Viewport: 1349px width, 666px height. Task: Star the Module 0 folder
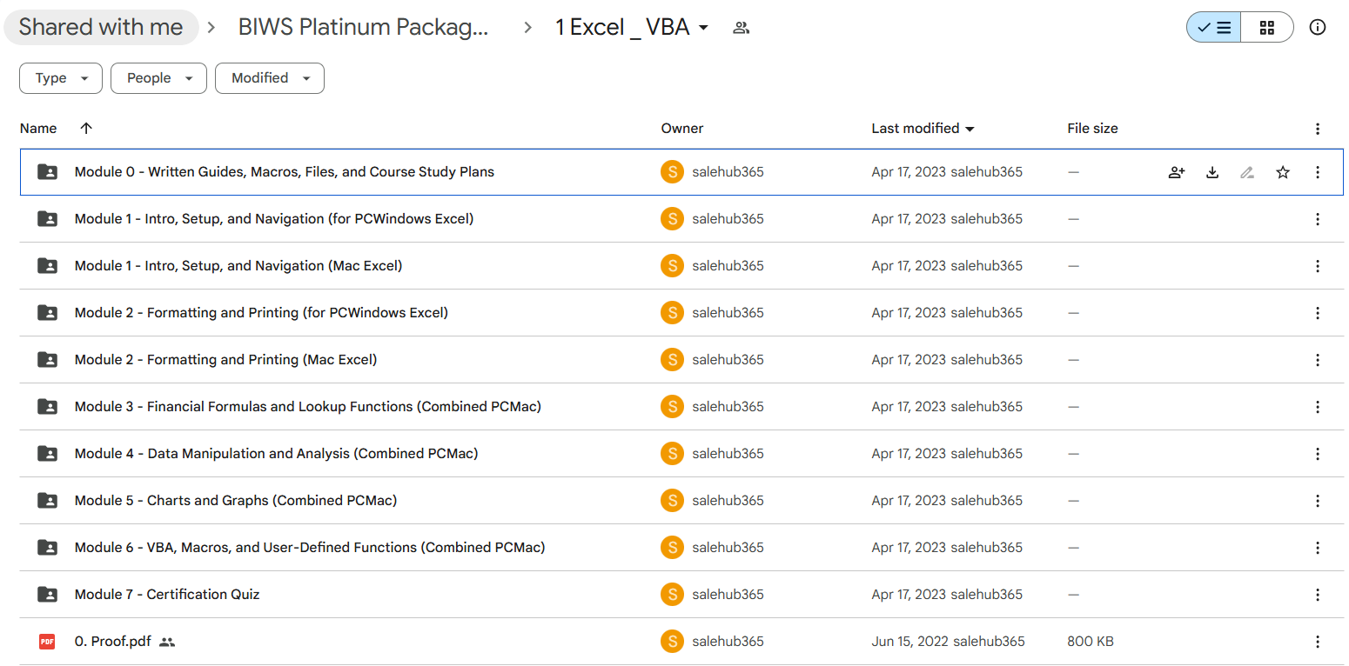coord(1283,172)
